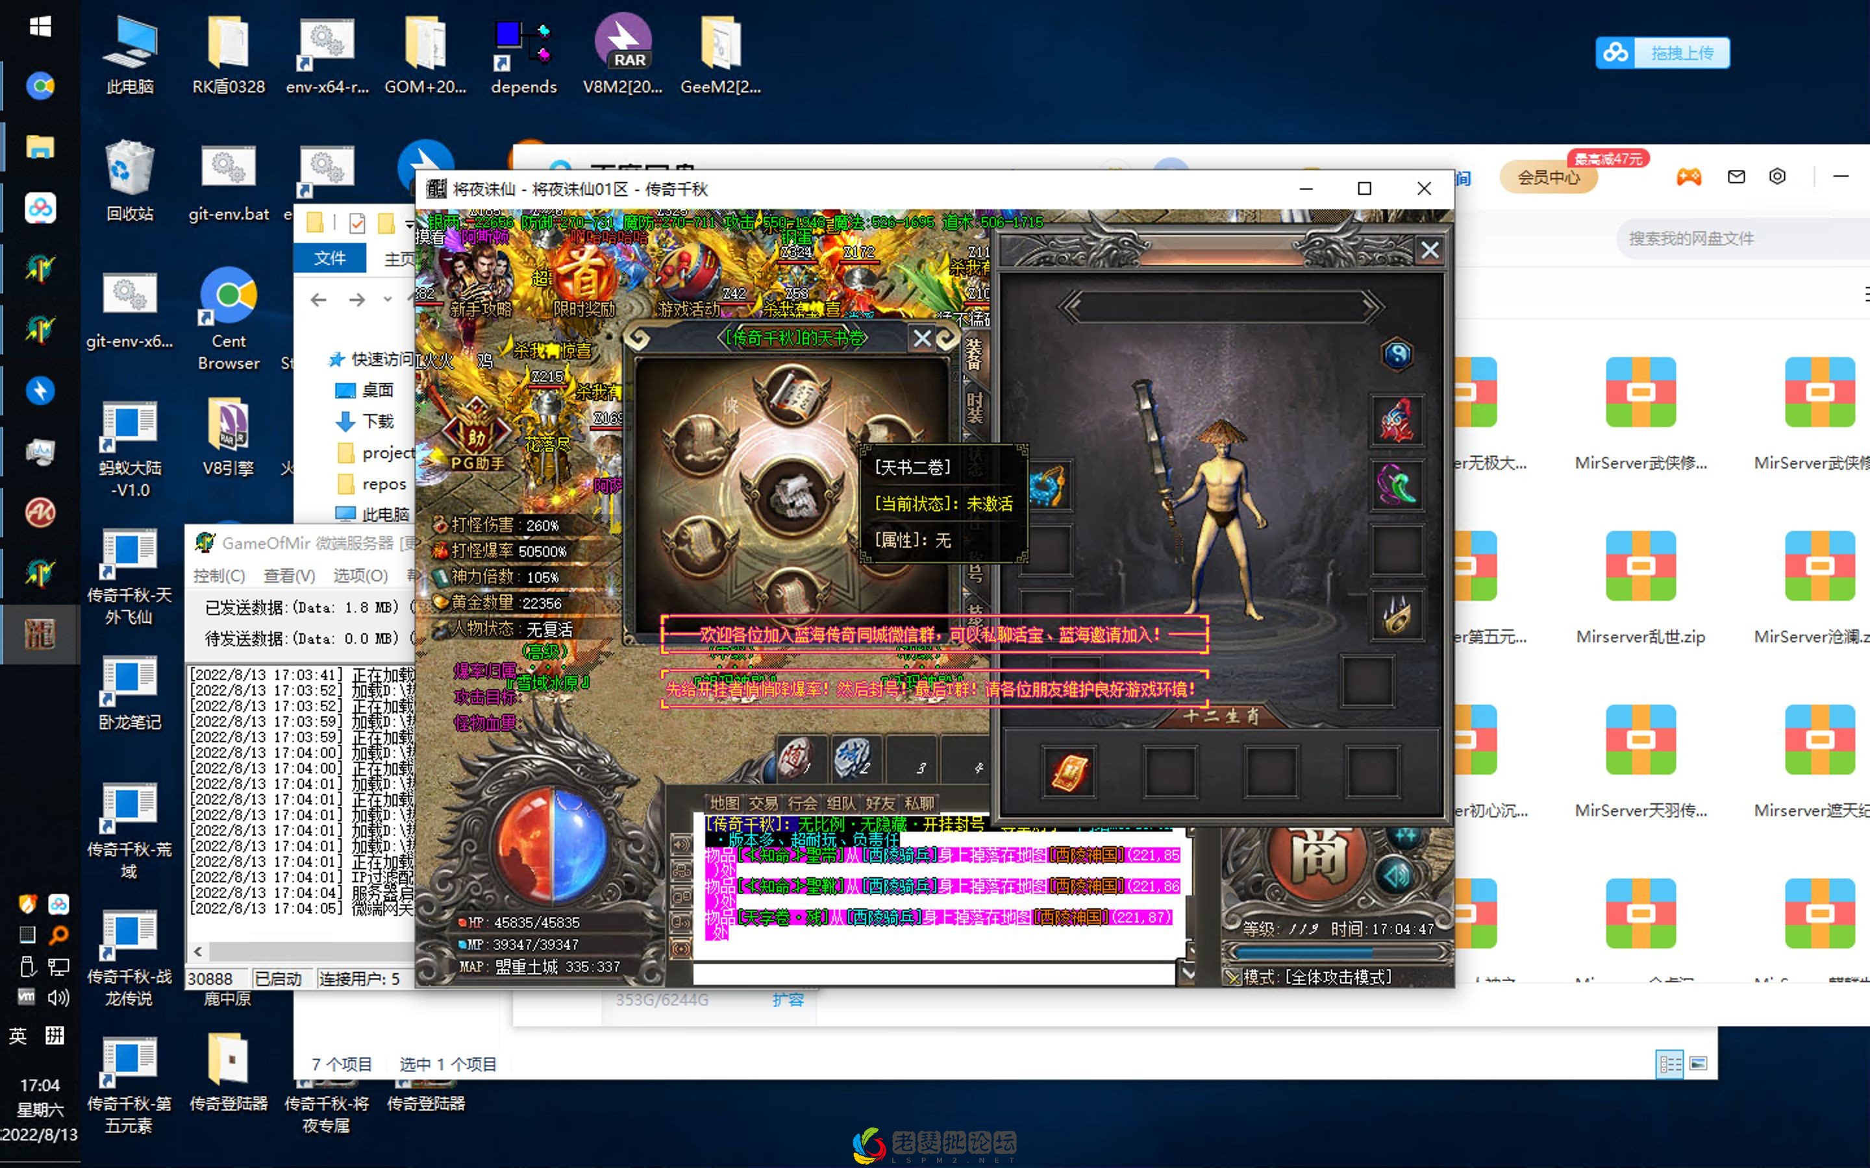1870x1168 pixels.
Task: Click the top scroll in the Tianshu wheel
Action: click(792, 396)
